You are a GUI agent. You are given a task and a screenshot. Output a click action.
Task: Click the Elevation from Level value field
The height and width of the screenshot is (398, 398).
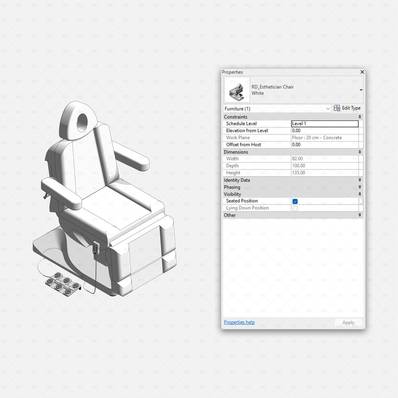pyautogui.click(x=325, y=130)
